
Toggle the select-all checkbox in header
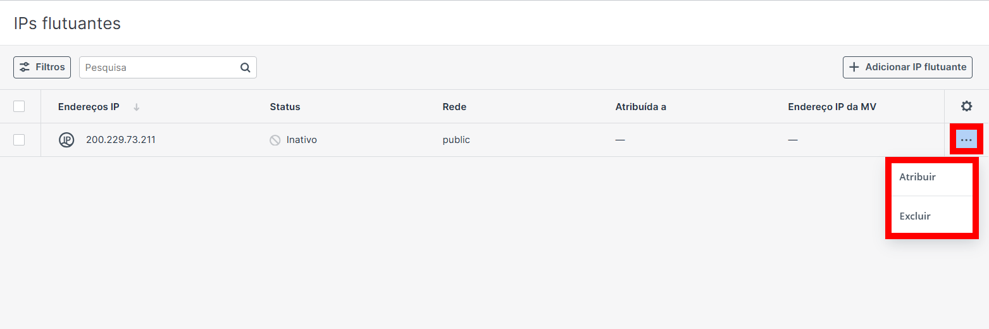click(x=19, y=106)
